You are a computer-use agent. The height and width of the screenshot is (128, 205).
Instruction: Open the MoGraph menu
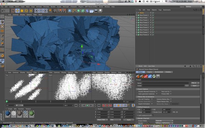(66, 7)
